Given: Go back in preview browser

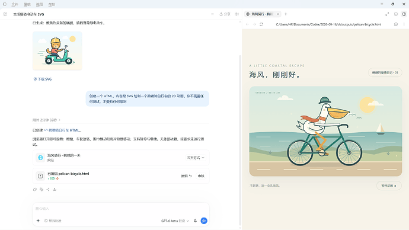Looking at the screenshot, I should pos(247,24).
